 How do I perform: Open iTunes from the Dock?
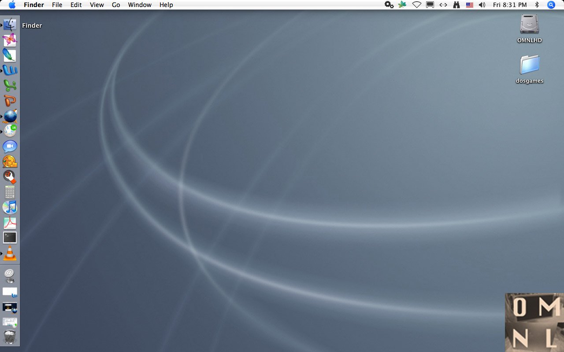point(10,207)
